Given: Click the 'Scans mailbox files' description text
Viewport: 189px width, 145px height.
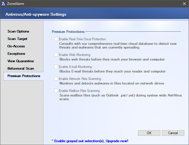Looking at the screenshot, I should [x=120, y=97].
